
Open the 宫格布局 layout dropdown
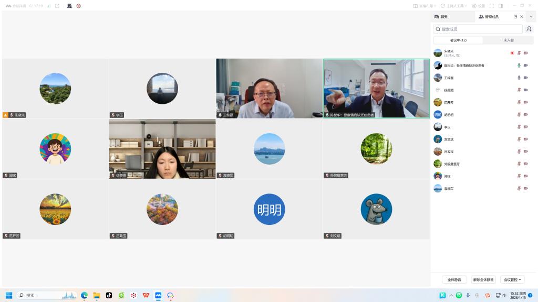tap(425, 6)
